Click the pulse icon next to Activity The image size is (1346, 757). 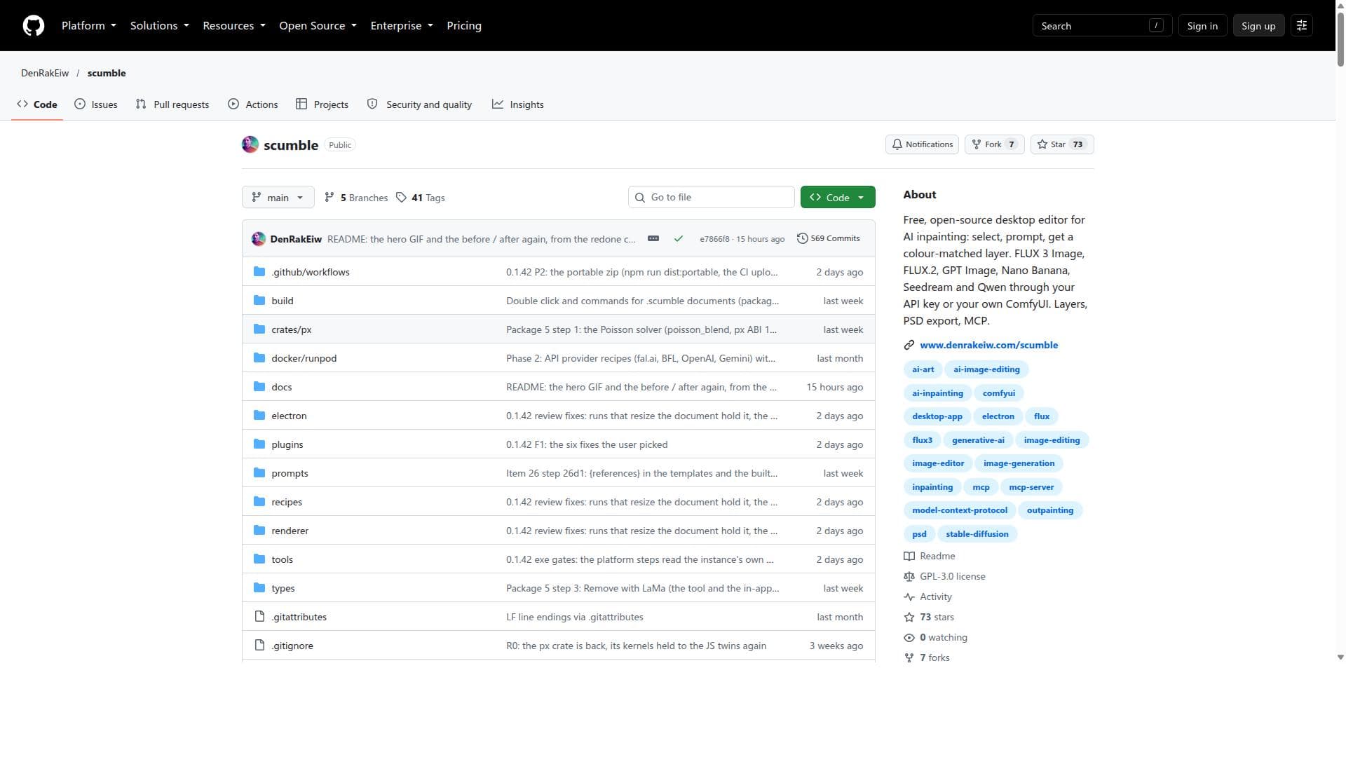[909, 596]
